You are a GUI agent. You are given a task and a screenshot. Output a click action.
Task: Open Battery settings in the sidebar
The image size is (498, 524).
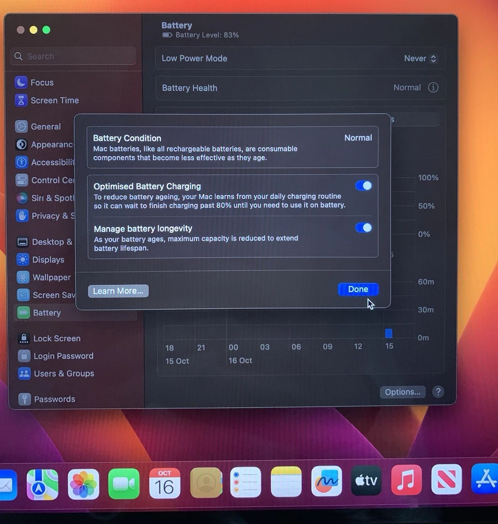click(46, 312)
